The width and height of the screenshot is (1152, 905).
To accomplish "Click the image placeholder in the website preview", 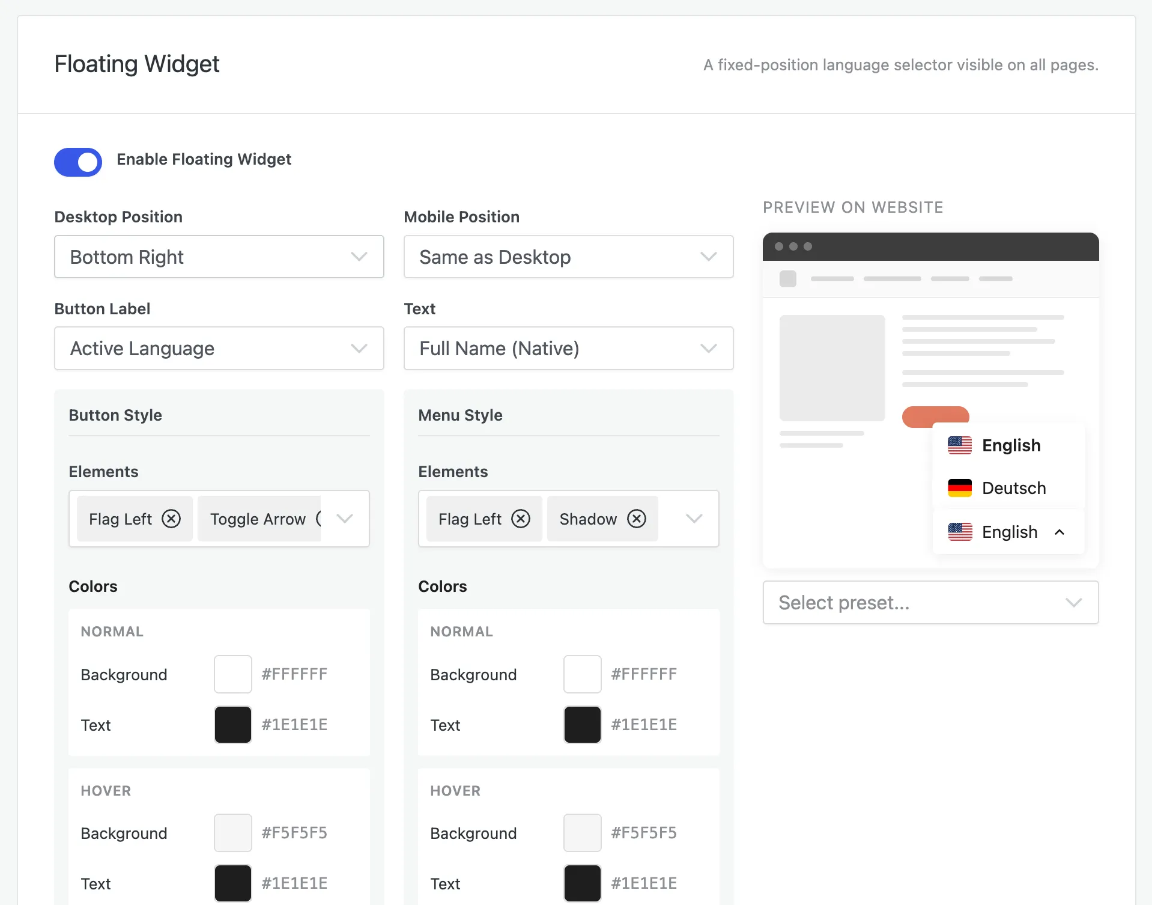I will coord(832,368).
